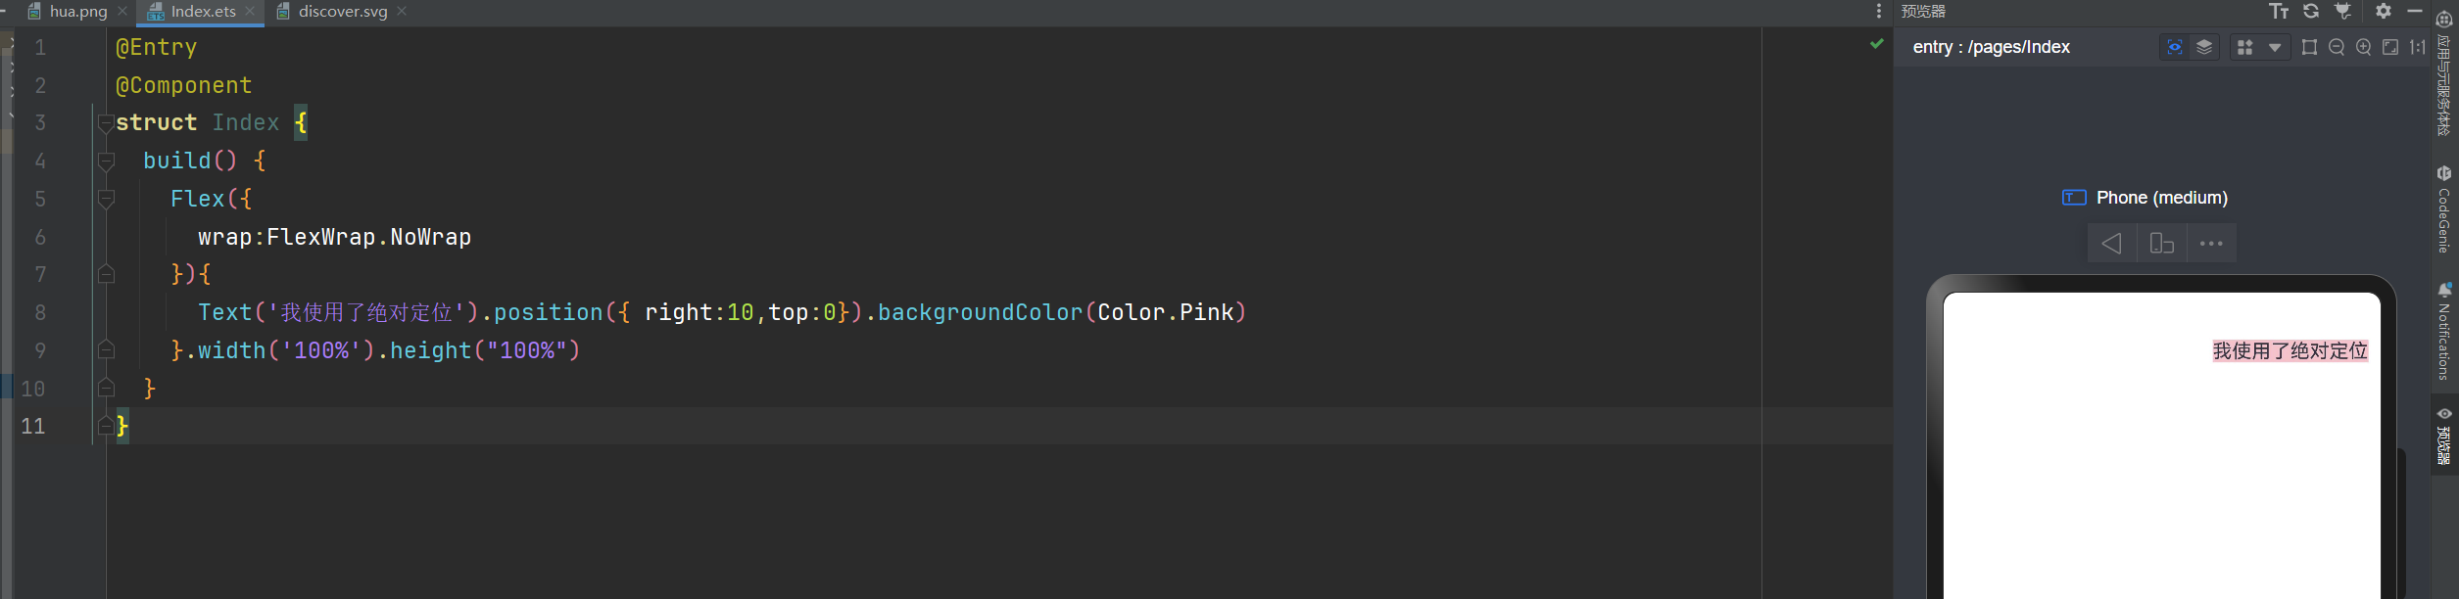The image size is (2459, 599).
Task: Toggle the component layers view
Action: [2204, 47]
